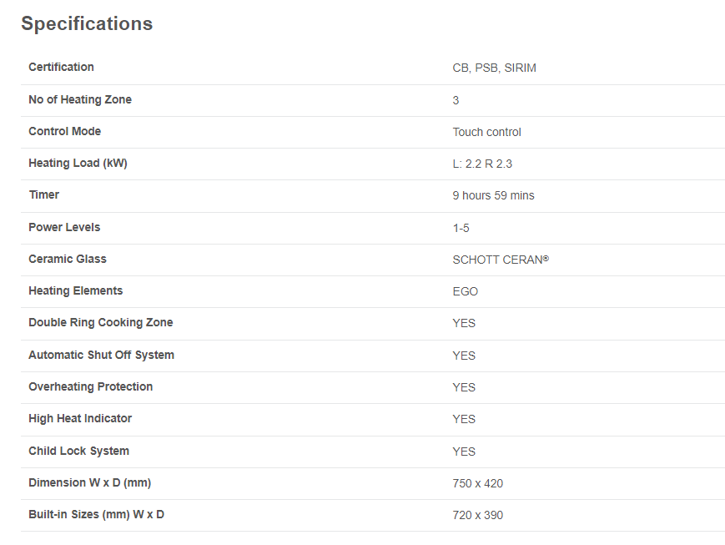The image size is (725, 545).
Task: Select the Certification row label
Action: click(61, 67)
